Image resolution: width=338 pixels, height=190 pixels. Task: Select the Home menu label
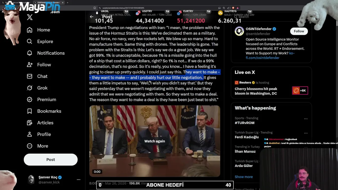[44, 30]
